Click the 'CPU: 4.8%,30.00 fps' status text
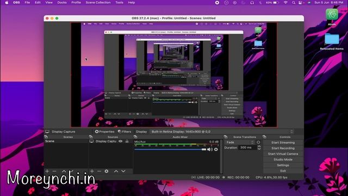The height and width of the screenshot is (196, 348). point(271,177)
